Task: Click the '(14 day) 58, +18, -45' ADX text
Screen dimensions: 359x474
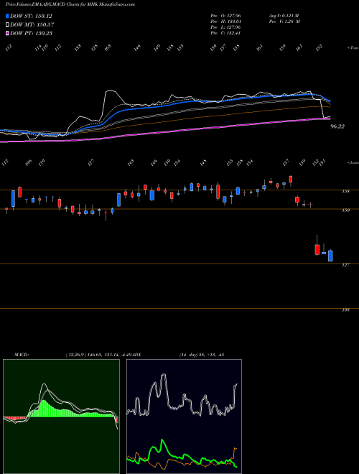Action: pyautogui.click(x=202, y=355)
